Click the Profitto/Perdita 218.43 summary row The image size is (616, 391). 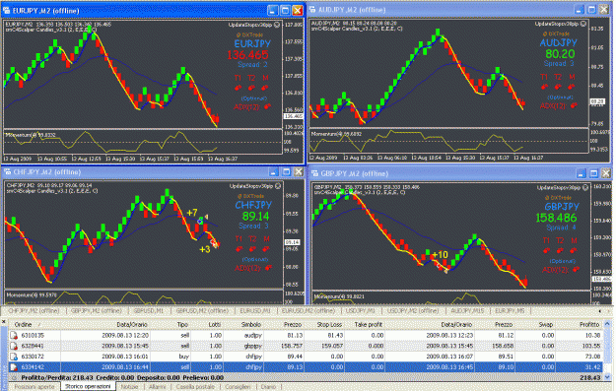point(307,377)
